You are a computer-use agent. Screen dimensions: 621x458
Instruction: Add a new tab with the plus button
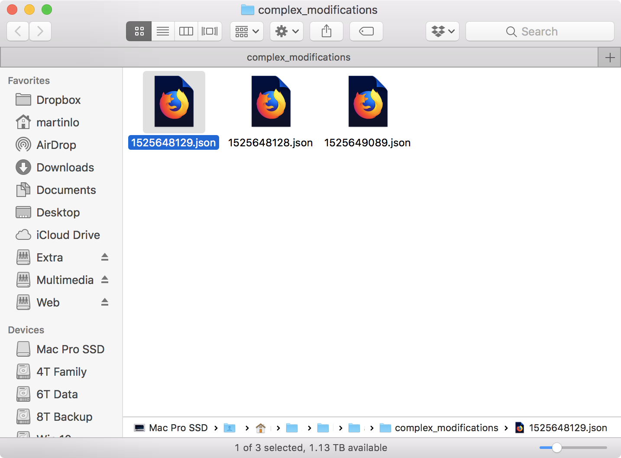(x=610, y=57)
